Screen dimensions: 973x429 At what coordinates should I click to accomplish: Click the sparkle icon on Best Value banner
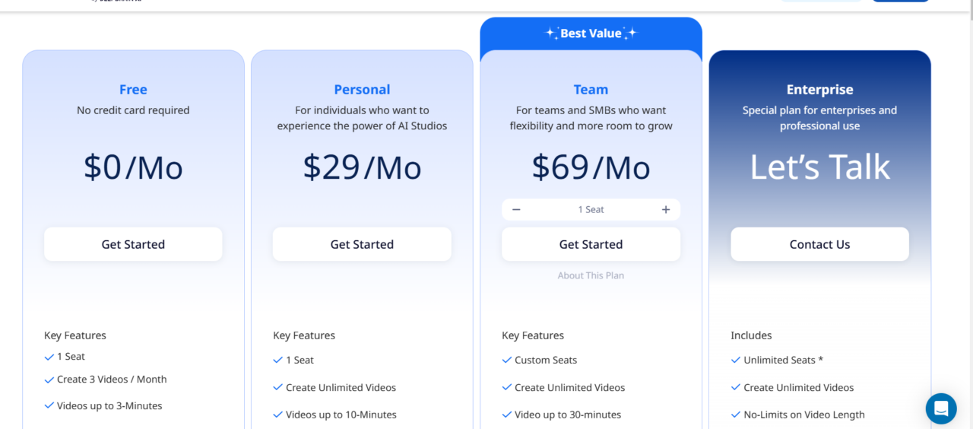[x=552, y=33]
